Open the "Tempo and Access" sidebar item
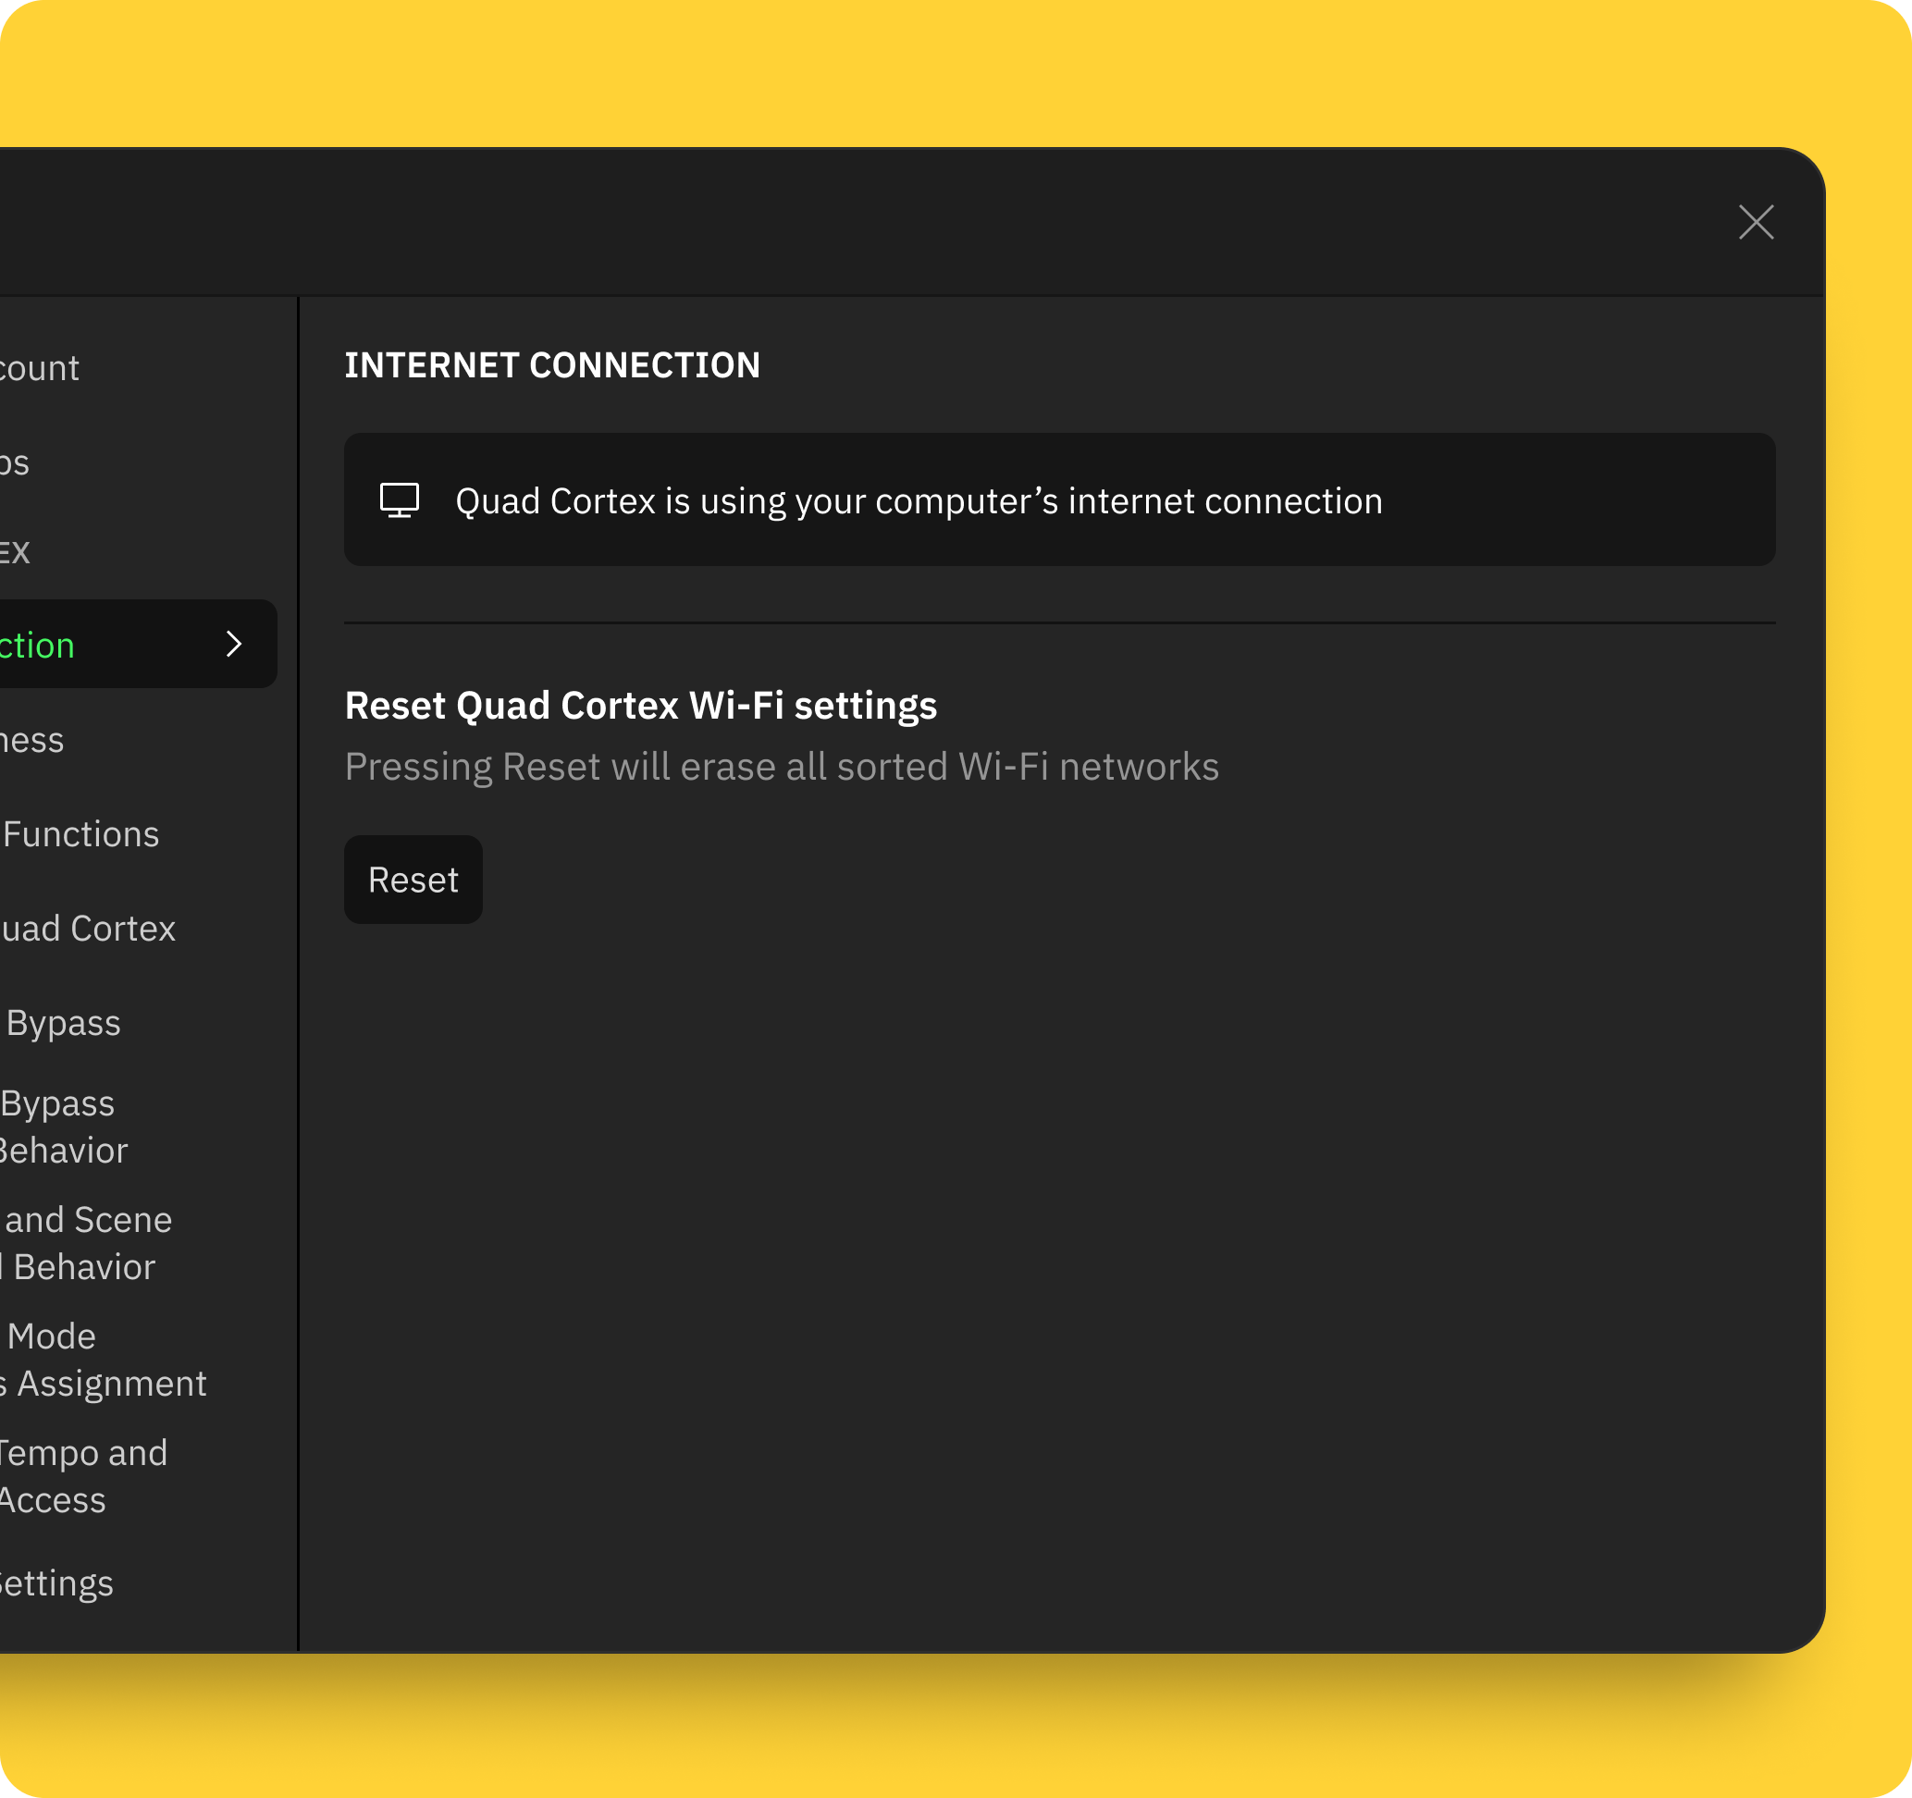 81,1476
